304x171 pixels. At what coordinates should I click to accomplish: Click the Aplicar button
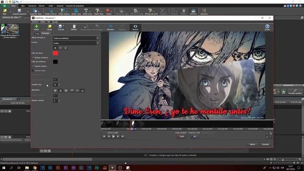pos(252,144)
